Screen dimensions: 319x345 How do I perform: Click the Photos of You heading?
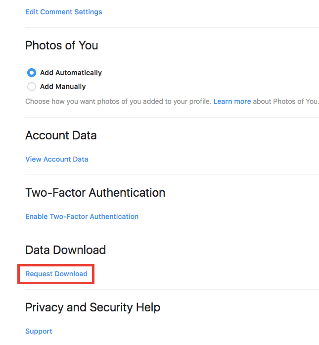pyautogui.click(x=61, y=45)
